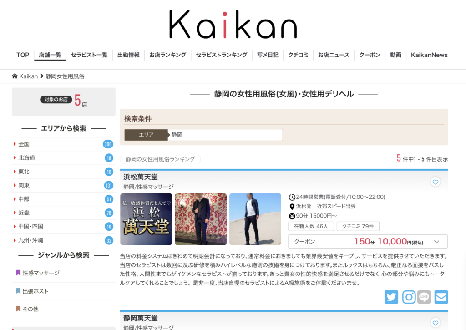Open the 浜松萬天堂 shop title link
The image size is (466, 330).
pos(141,177)
